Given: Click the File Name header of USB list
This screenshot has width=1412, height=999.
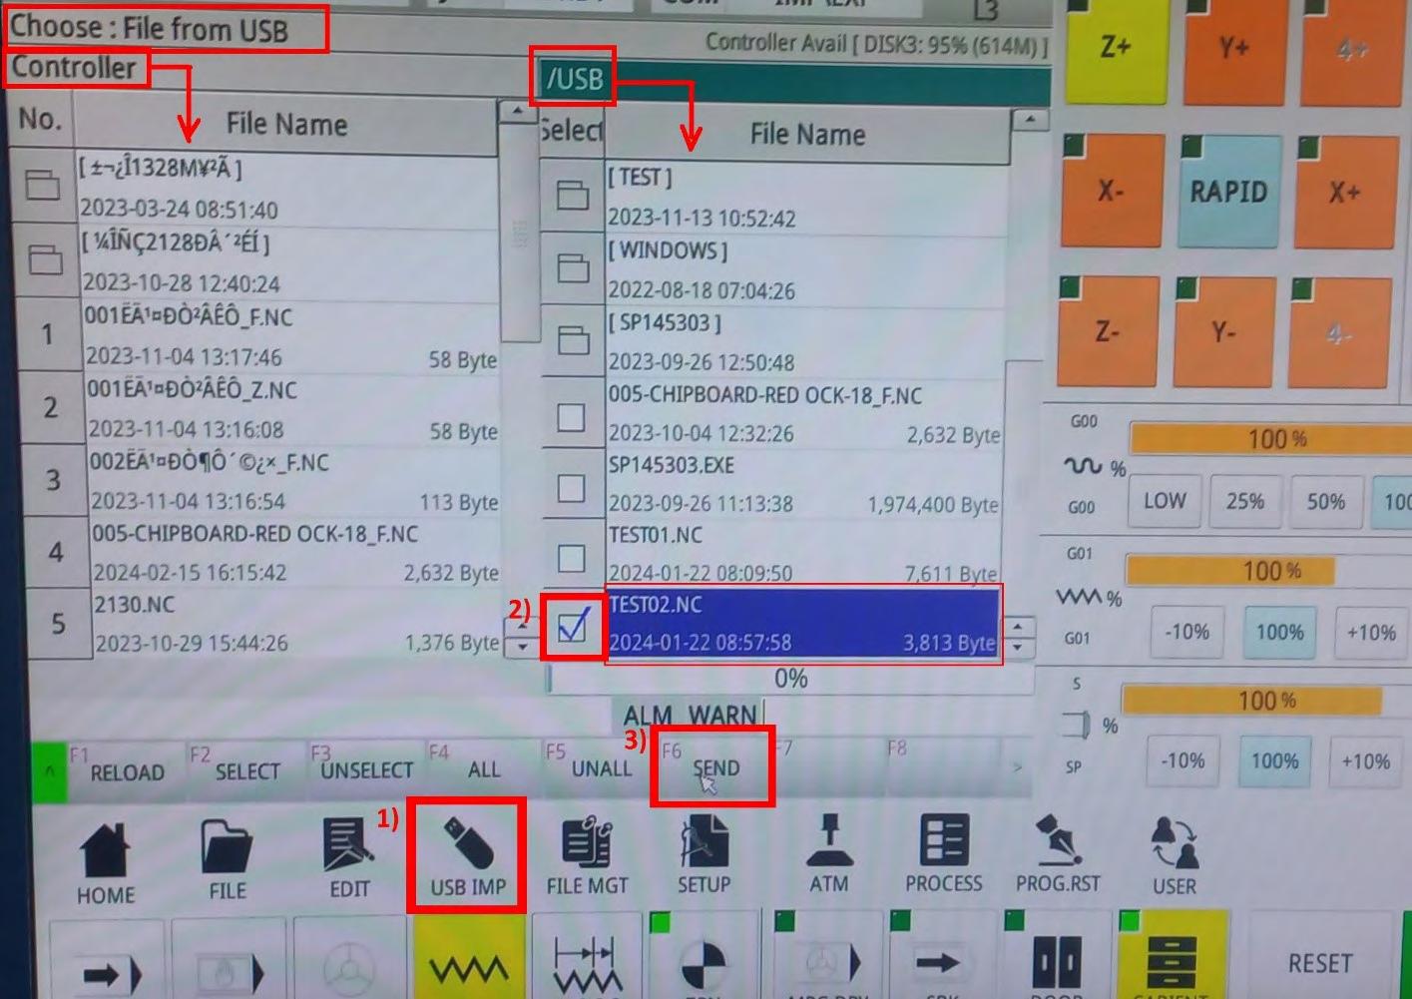Looking at the screenshot, I should pos(807,135).
